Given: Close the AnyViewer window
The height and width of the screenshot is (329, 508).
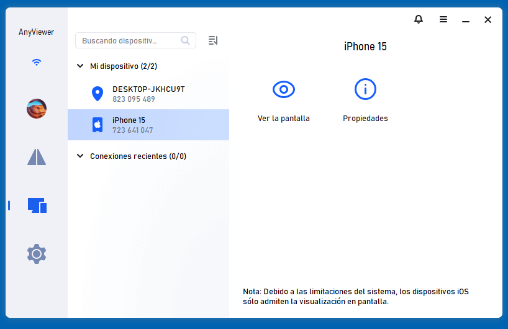Looking at the screenshot, I should [488, 20].
